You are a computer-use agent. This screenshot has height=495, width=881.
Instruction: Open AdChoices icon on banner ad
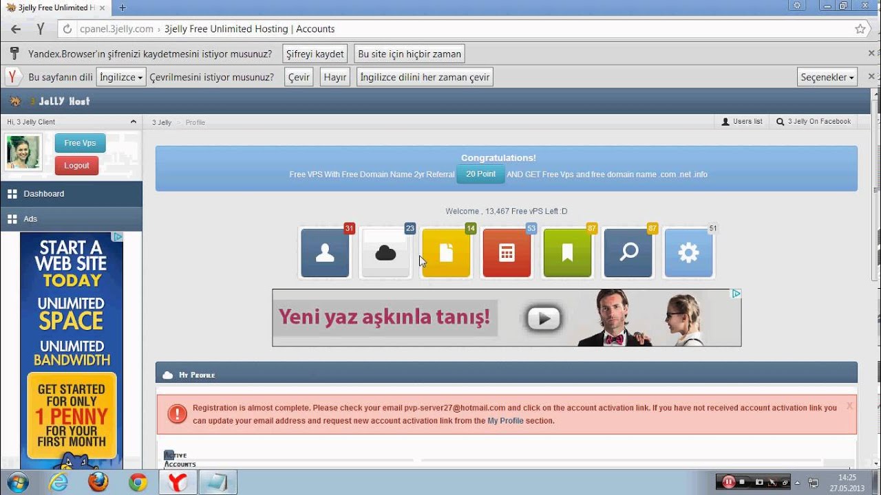pyautogui.click(x=736, y=294)
